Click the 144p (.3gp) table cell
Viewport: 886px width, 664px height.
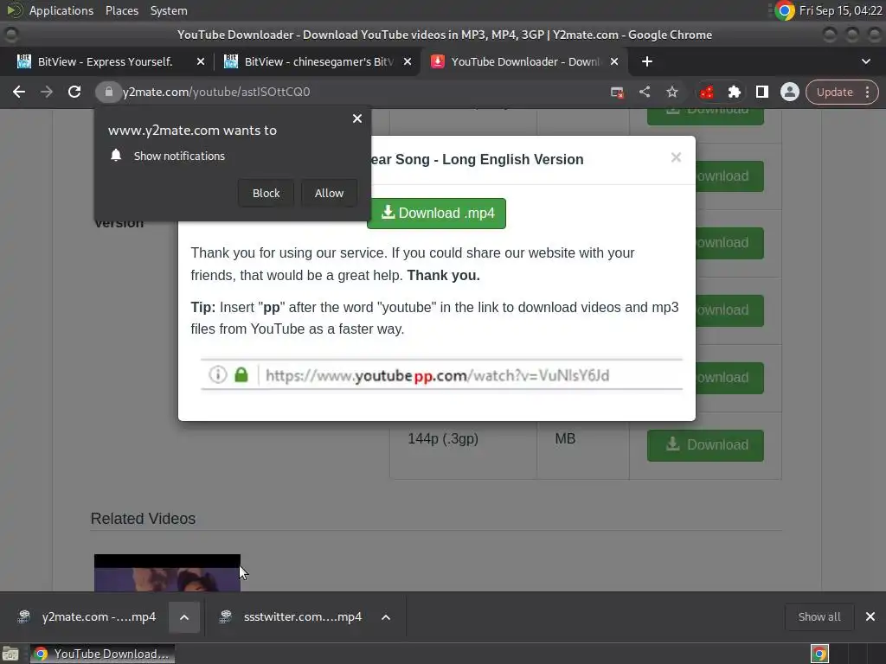(x=464, y=445)
